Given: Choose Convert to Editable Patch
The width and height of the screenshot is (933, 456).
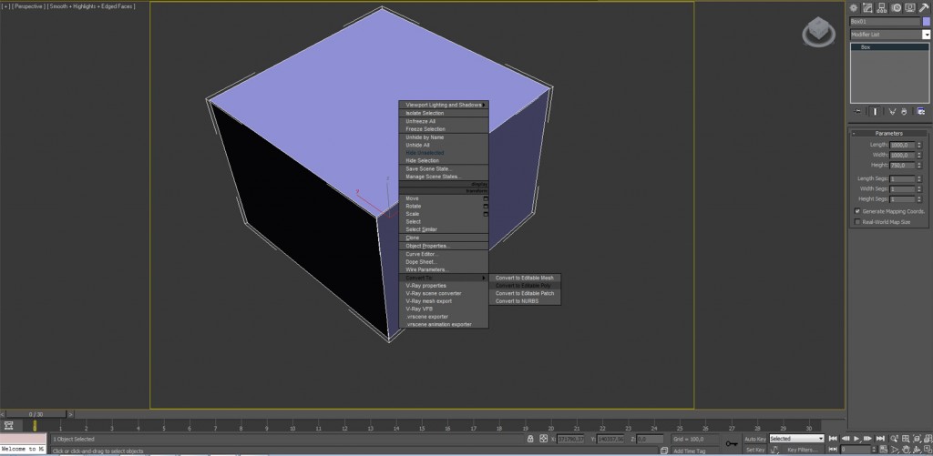Looking at the screenshot, I should pos(525,293).
